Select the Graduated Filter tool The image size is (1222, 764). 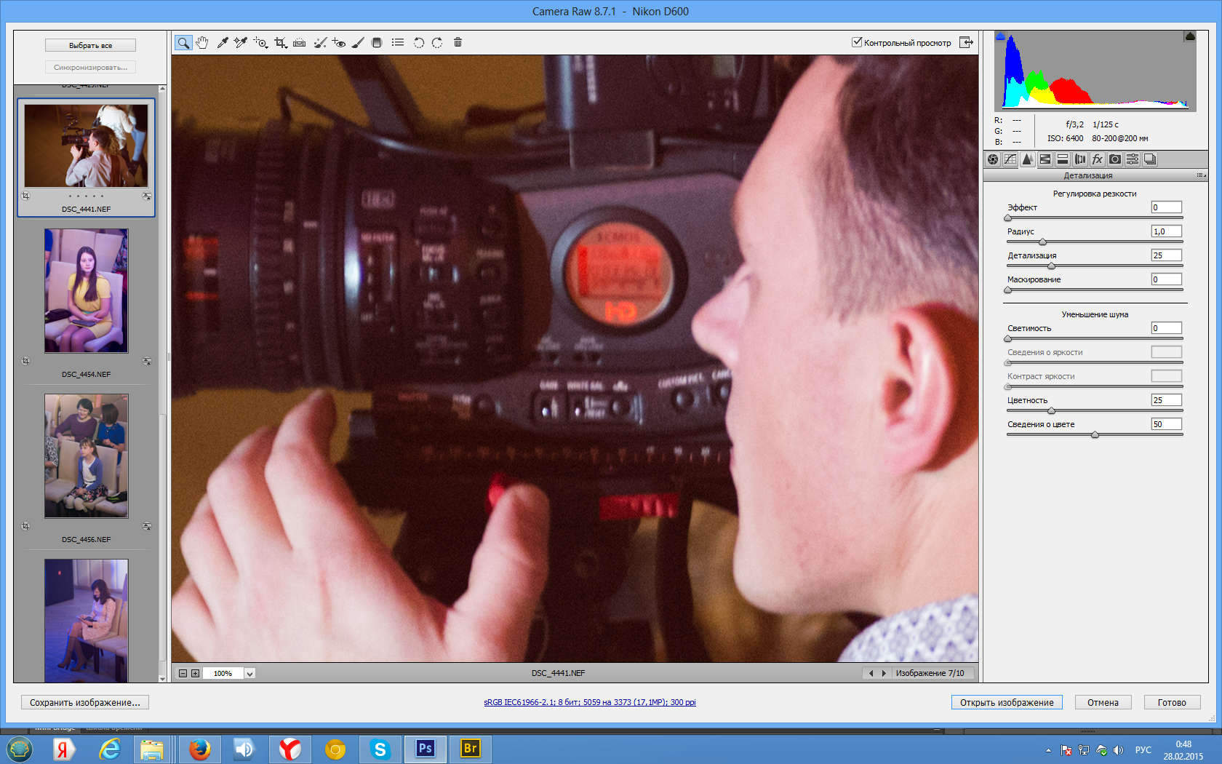[x=377, y=42]
